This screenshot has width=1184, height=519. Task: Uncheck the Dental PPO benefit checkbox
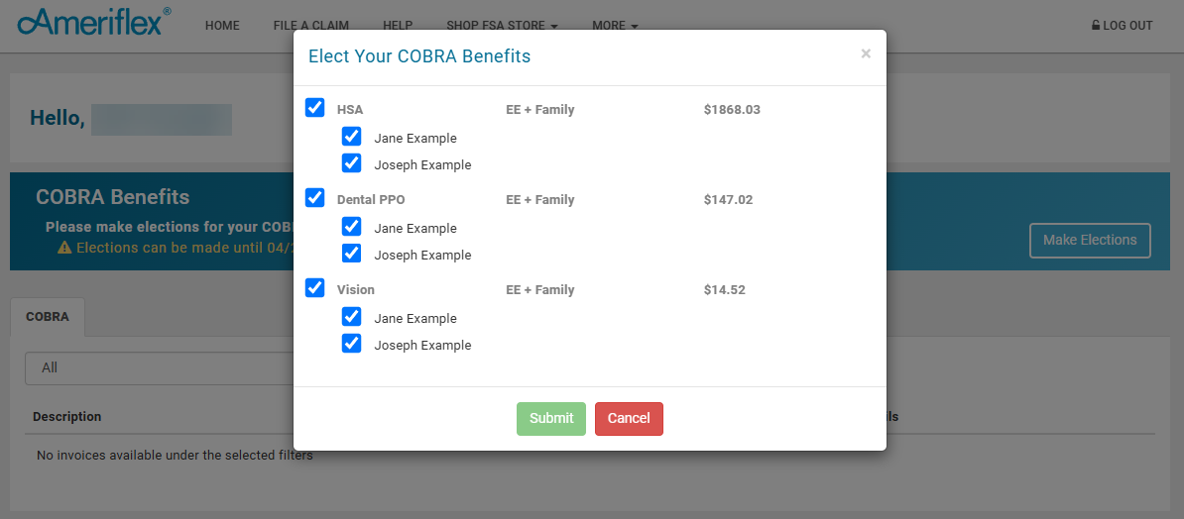pyautogui.click(x=315, y=198)
